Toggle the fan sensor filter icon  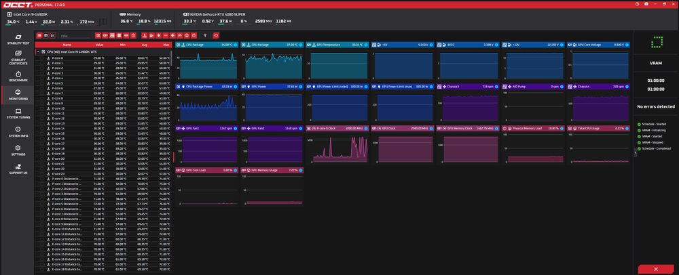(x=172, y=35)
